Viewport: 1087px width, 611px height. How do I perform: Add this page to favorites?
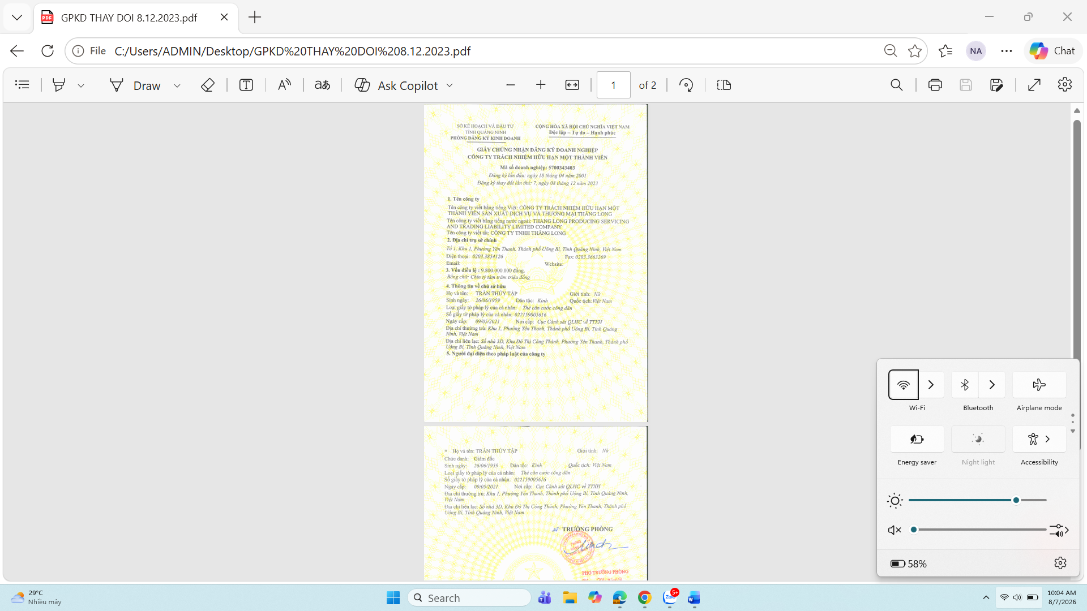point(915,51)
